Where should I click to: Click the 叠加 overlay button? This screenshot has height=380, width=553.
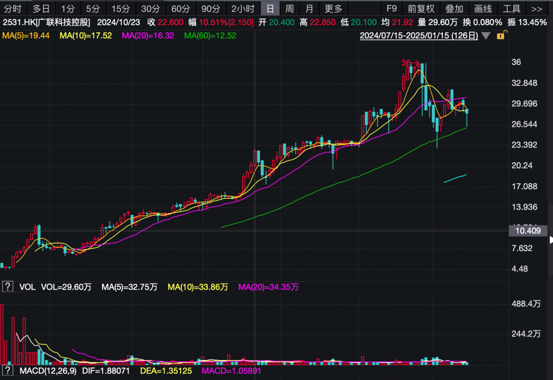tap(454, 9)
